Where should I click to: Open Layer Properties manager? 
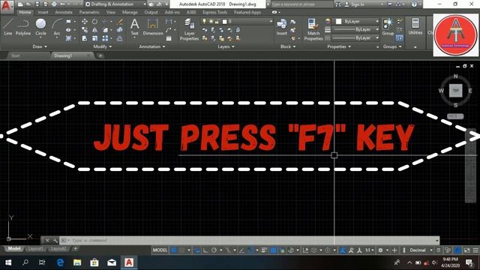189,30
